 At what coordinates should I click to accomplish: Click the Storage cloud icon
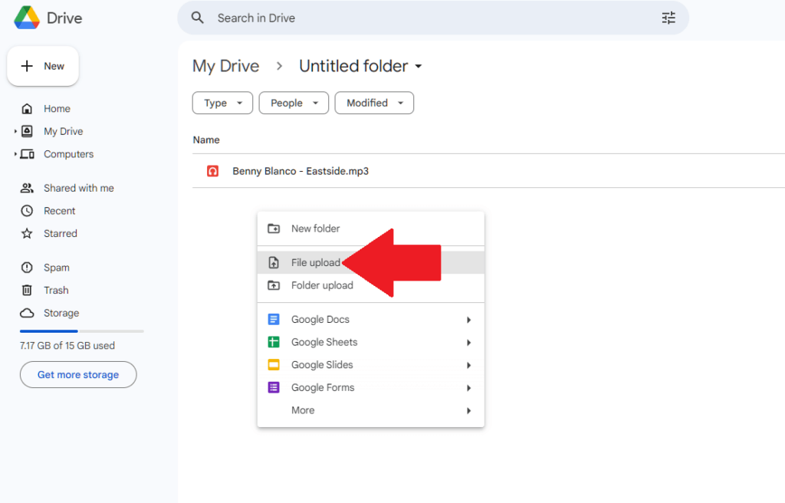tap(27, 313)
